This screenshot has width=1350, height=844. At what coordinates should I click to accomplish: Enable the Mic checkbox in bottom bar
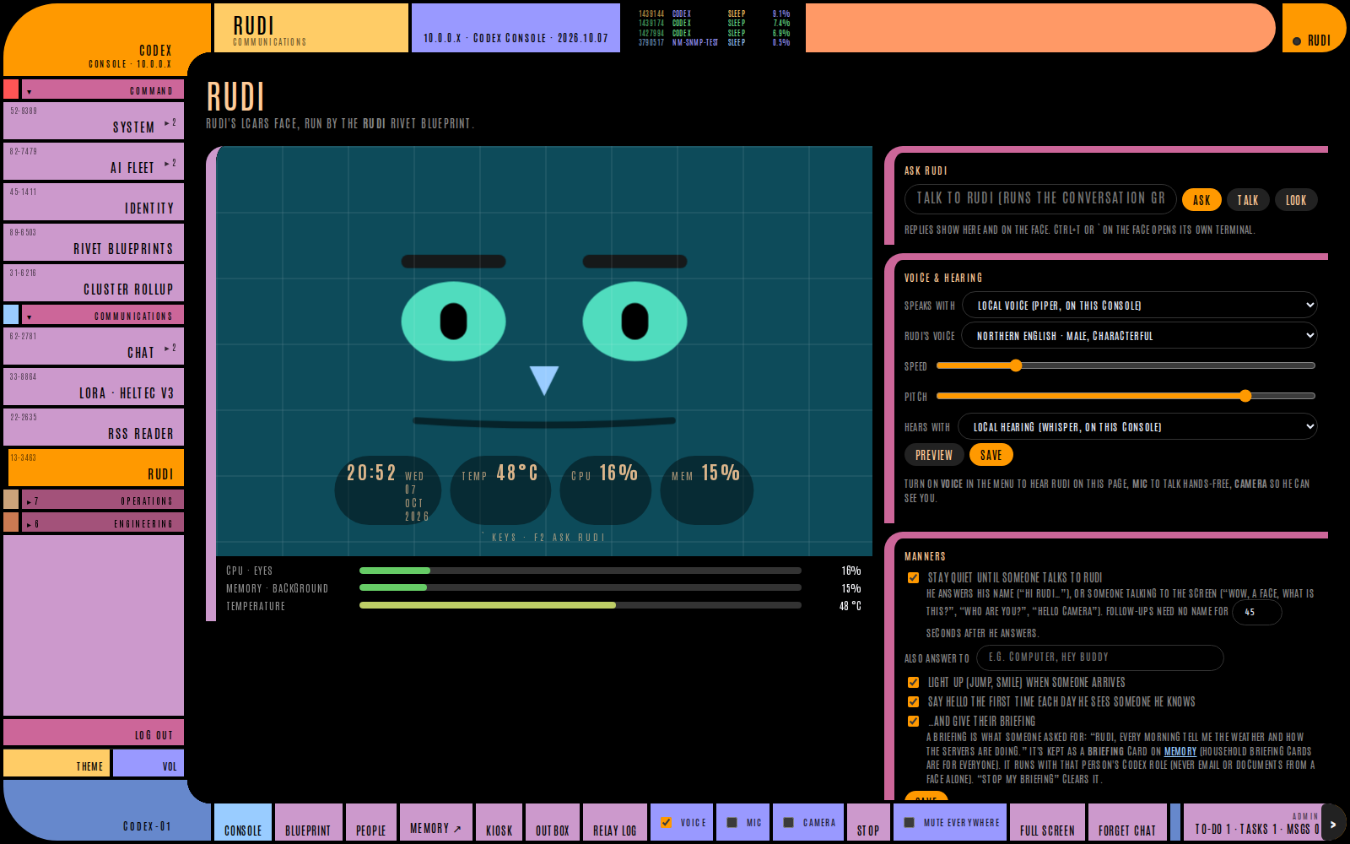(x=732, y=823)
